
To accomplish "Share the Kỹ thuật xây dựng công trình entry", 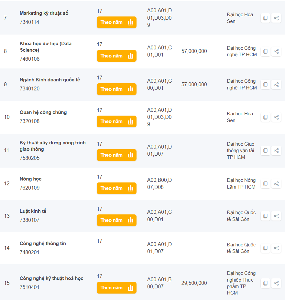I will (276, 150).
